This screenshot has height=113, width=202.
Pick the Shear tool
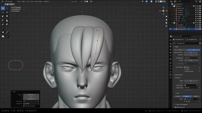[x=3, y=36]
